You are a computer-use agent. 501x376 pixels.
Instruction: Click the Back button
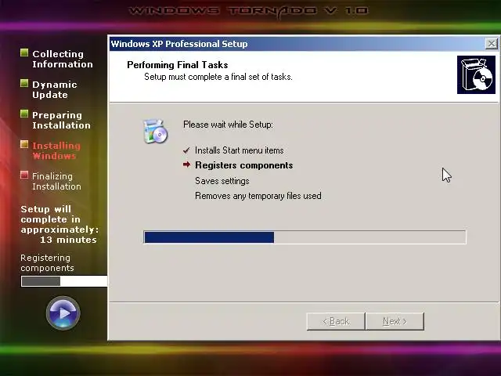coord(336,321)
